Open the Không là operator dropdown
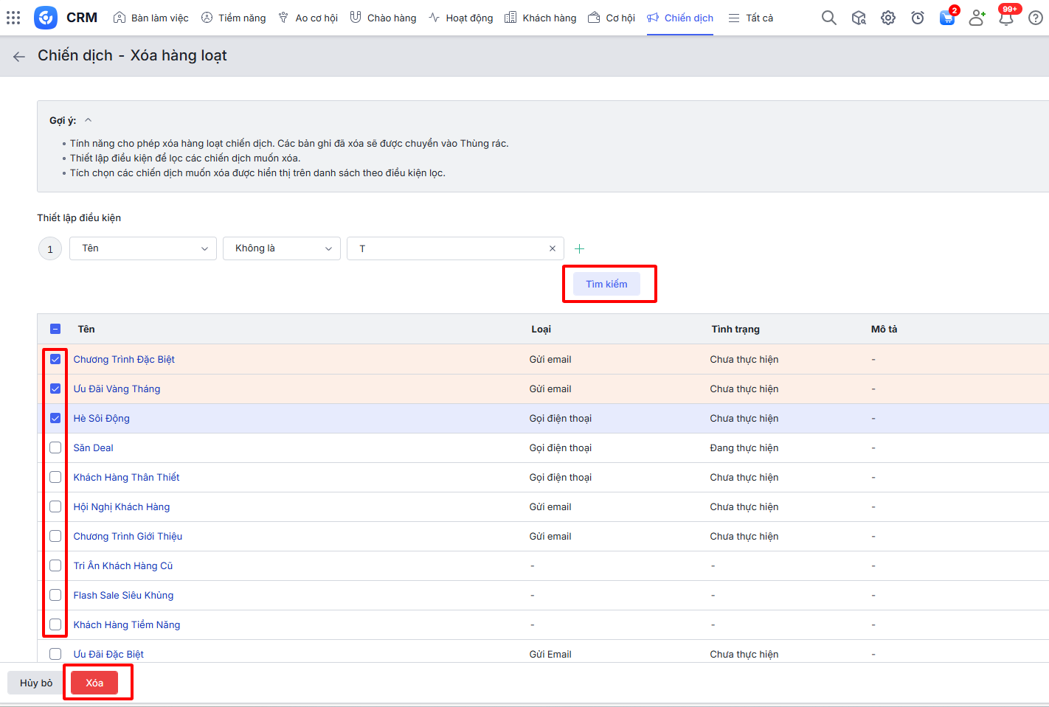 [x=281, y=248]
